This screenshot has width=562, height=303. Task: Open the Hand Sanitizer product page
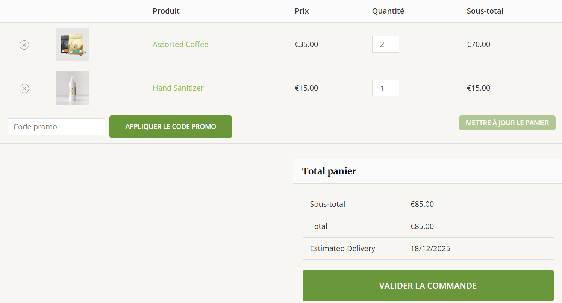[178, 88]
